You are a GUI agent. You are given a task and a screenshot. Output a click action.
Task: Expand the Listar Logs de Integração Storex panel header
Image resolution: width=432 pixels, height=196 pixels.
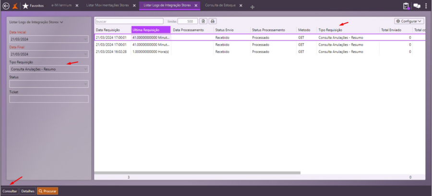coord(36,22)
